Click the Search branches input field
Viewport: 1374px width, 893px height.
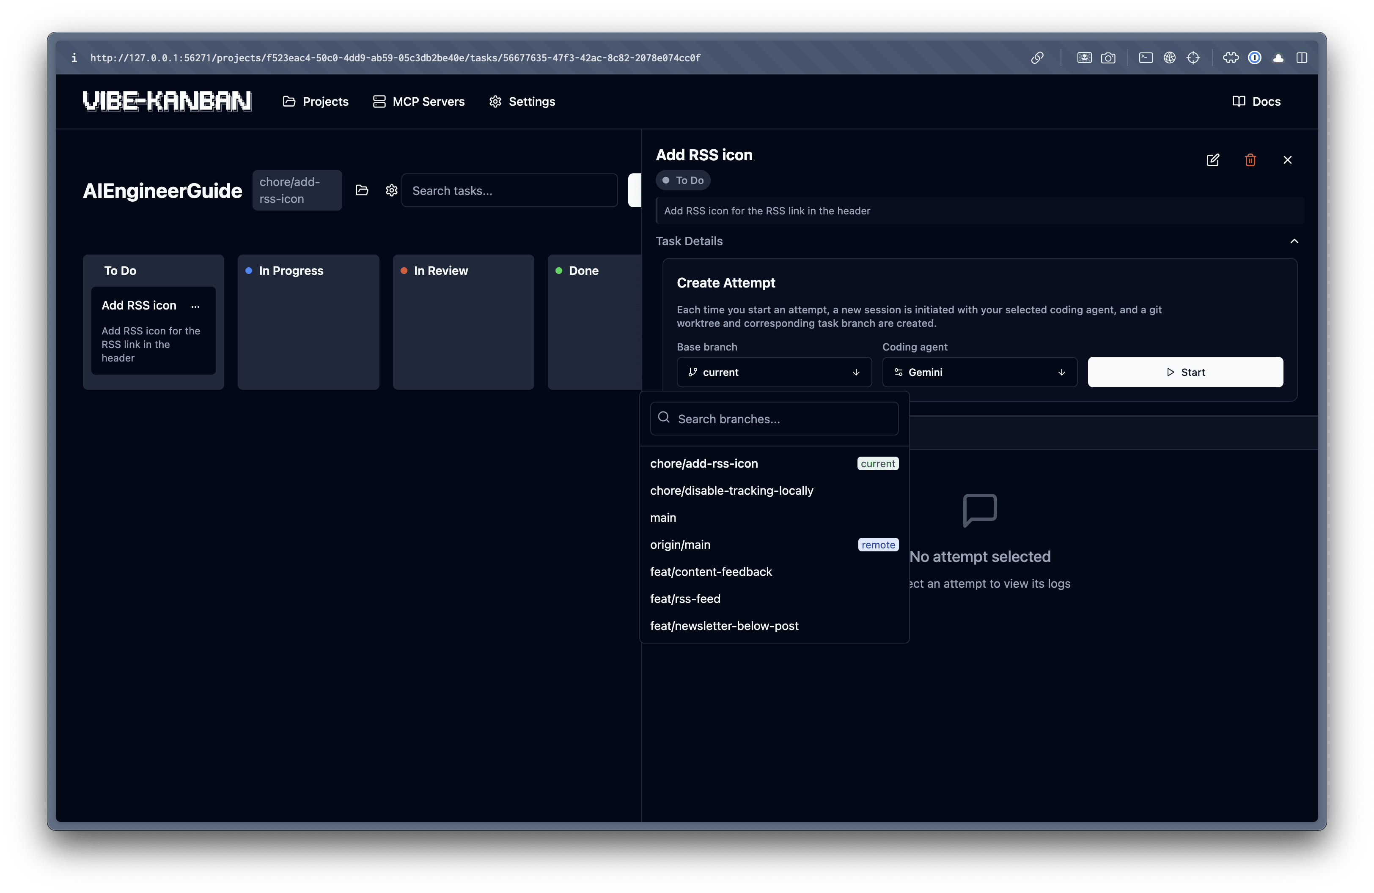[x=774, y=418]
